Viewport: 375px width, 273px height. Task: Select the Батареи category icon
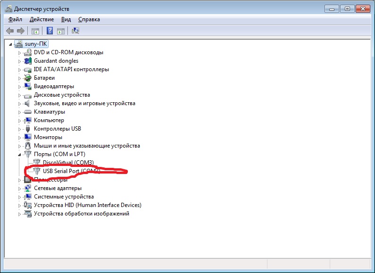(x=28, y=78)
